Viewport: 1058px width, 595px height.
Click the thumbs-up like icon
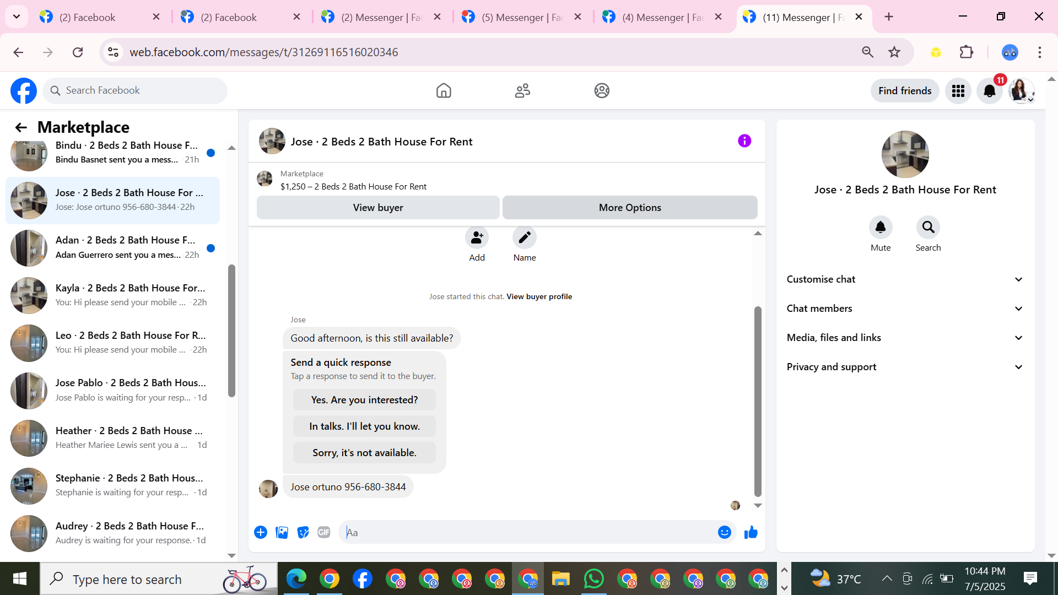(751, 532)
